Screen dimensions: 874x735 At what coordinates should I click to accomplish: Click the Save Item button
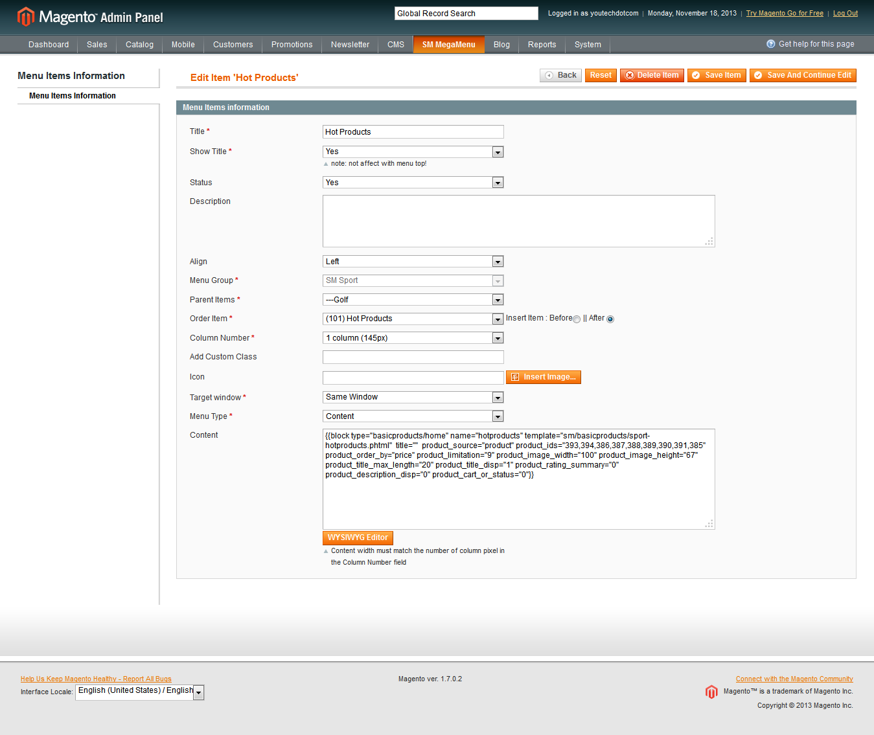click(x=717, y=75)
